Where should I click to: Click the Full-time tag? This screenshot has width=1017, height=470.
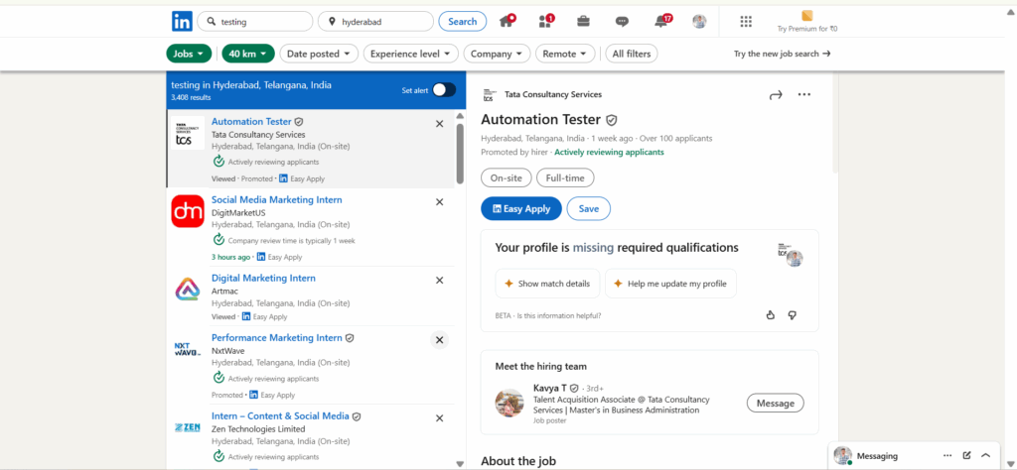point(565,177)
